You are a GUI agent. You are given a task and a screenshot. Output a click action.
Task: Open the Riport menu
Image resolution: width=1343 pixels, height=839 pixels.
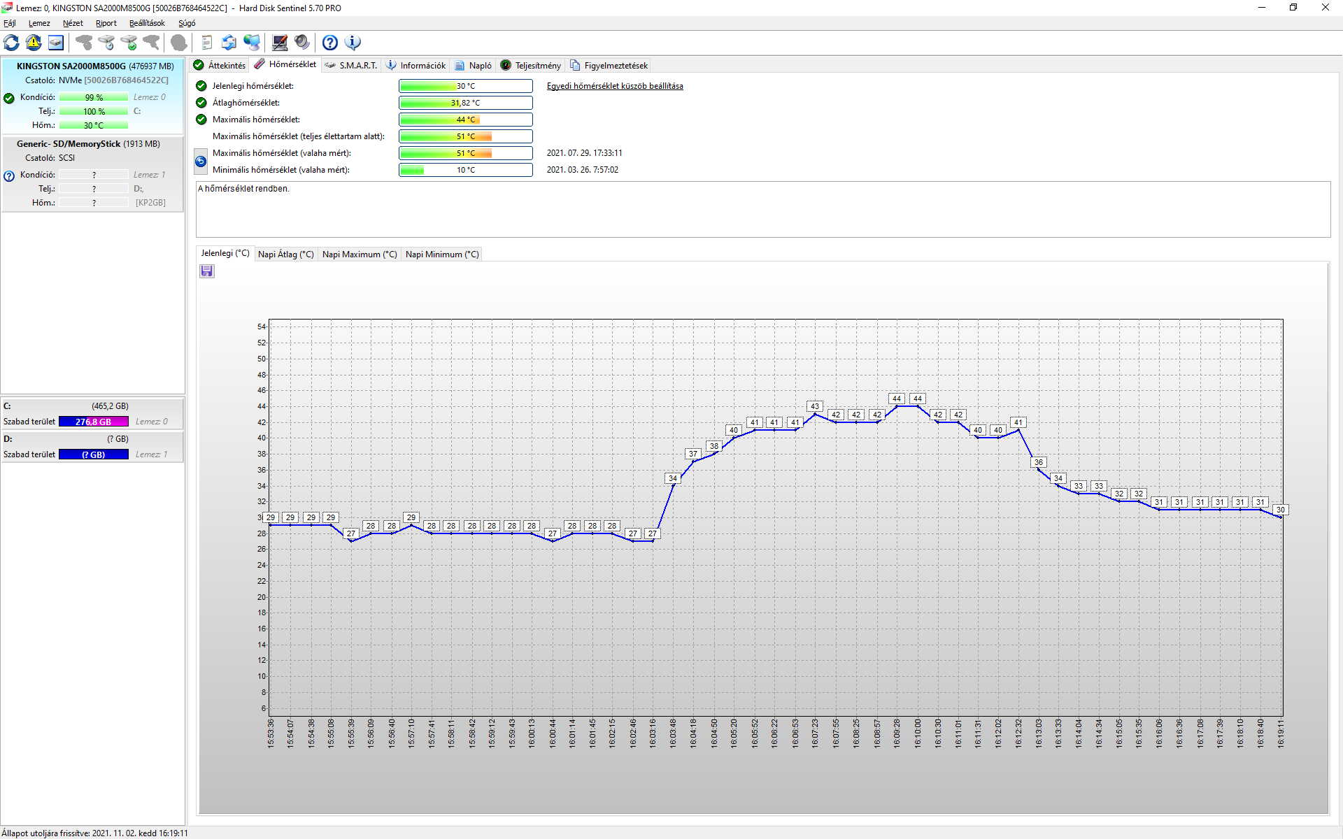[x=106, y=23]
